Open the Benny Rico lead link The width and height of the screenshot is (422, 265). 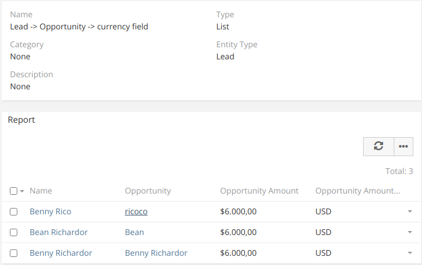point(50,211)
